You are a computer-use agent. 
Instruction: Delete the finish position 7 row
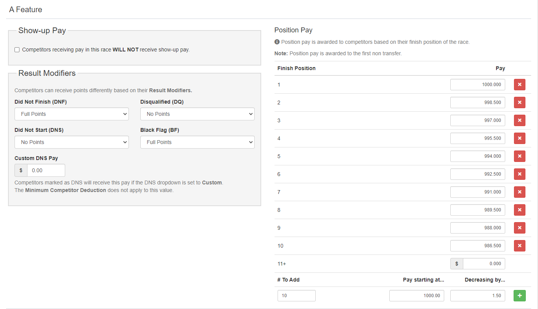(519, 192)
